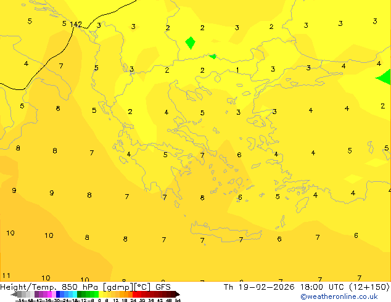Click the "(12+150)" forecast hour text
Screen dimensions: 391x302
point(369,287)
